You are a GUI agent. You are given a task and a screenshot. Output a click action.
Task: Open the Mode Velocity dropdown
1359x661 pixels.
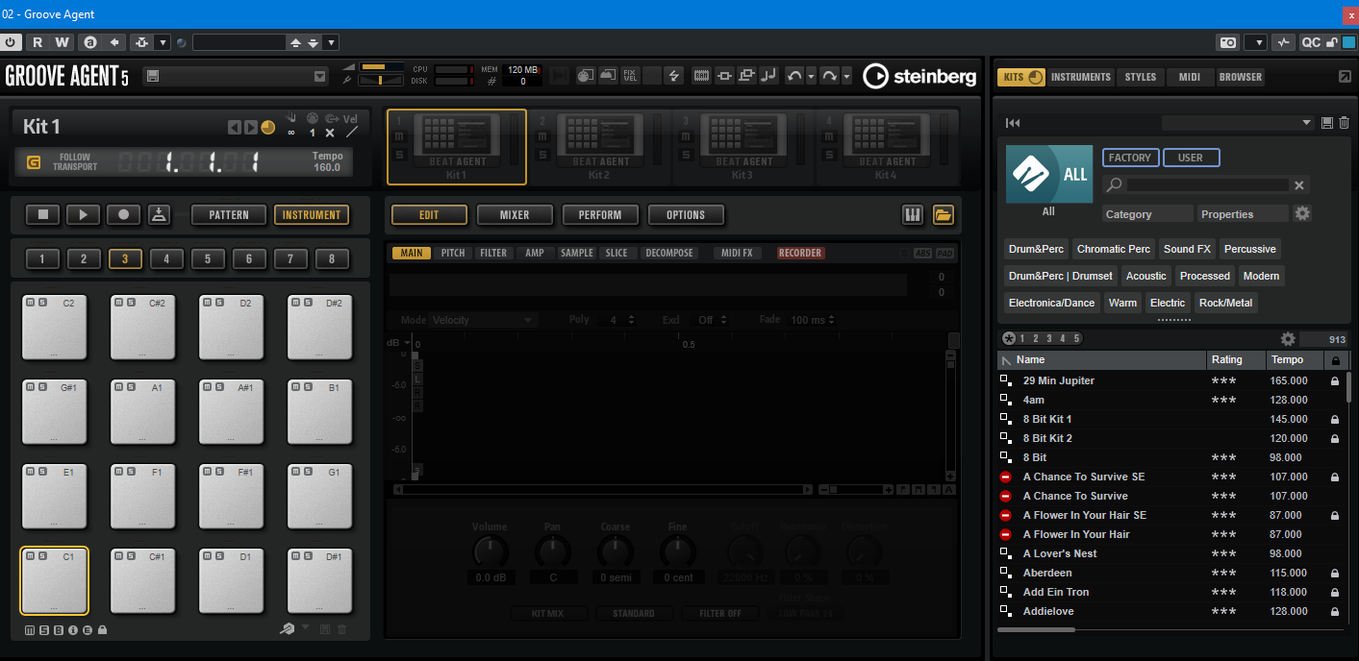tap(482, 320)
